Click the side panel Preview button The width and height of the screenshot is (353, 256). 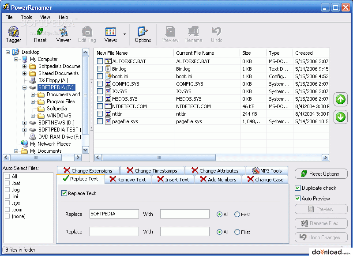pos(321,209)
